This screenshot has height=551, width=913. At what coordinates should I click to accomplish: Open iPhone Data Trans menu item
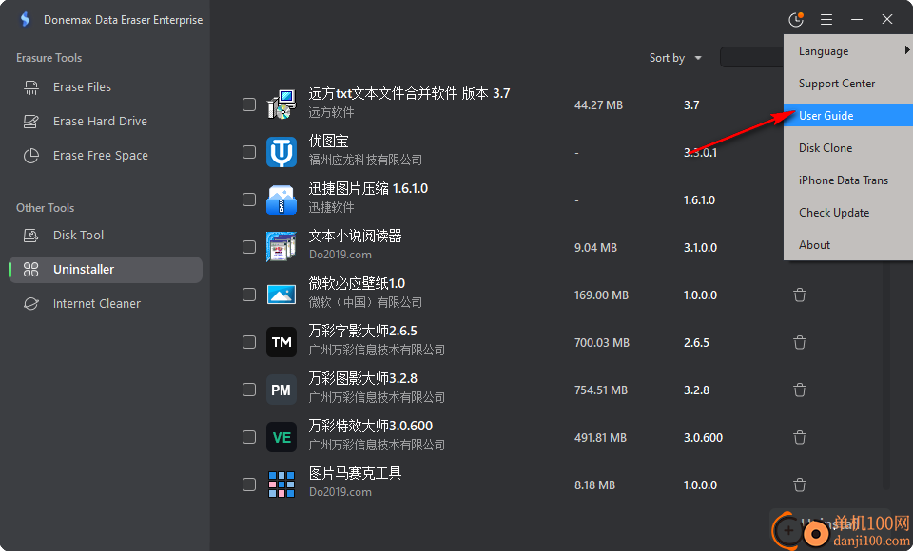click(848, 180)
